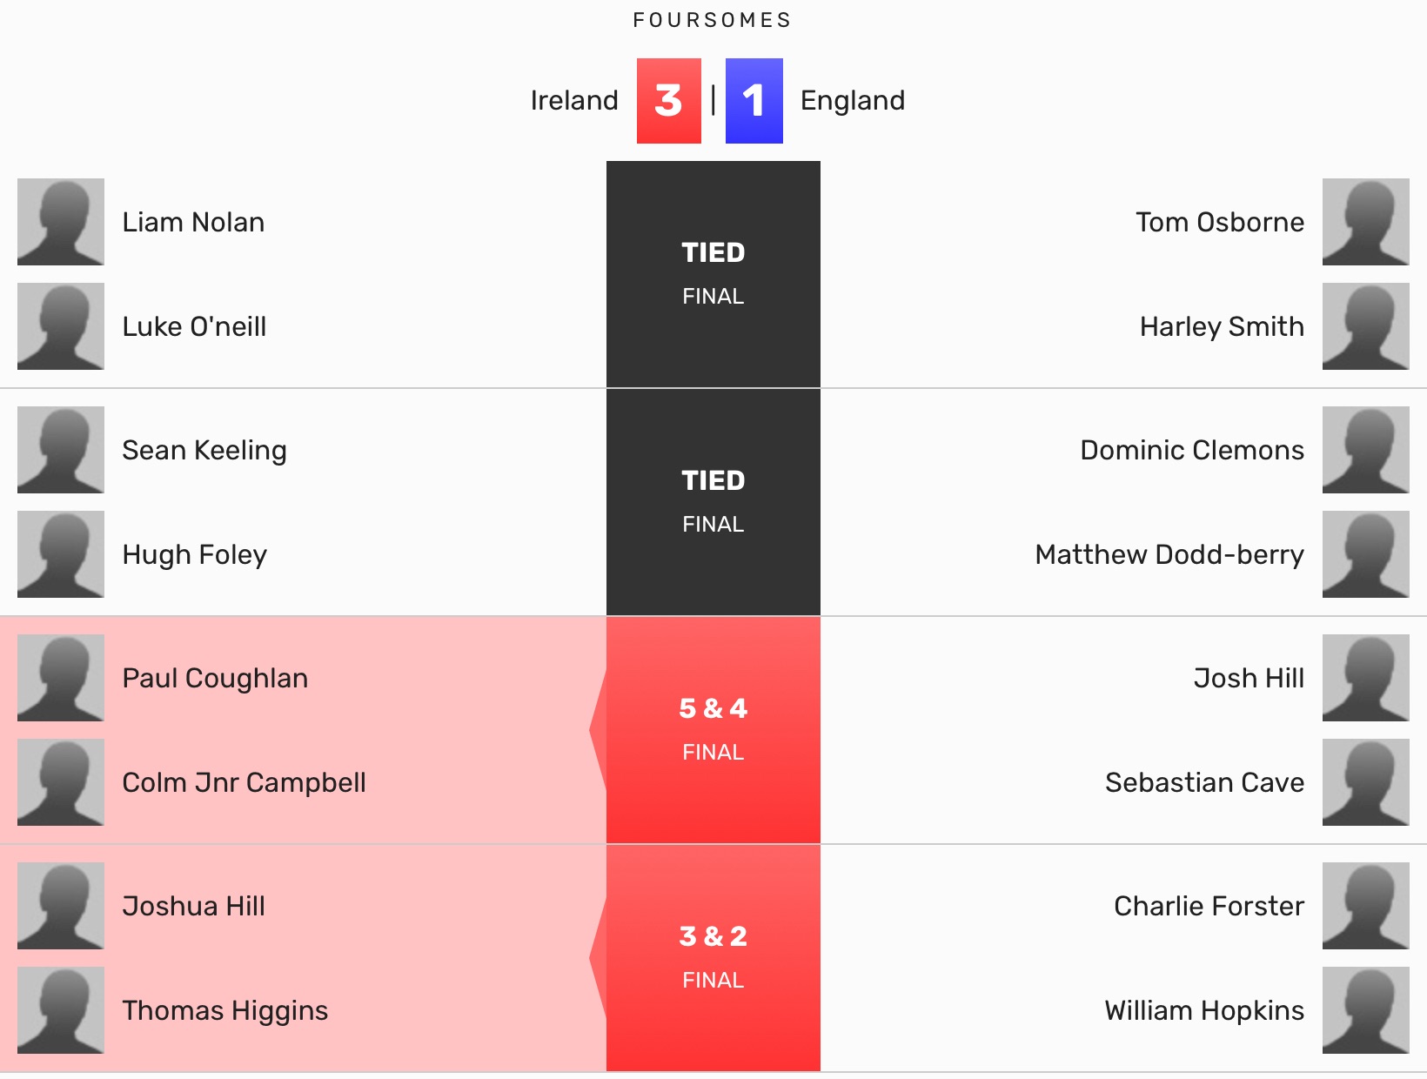1427x1079 pixels.
Task: Click Liam Nolan's avatar placeholder
Action: pyautogui.click(x=61, y=222)
